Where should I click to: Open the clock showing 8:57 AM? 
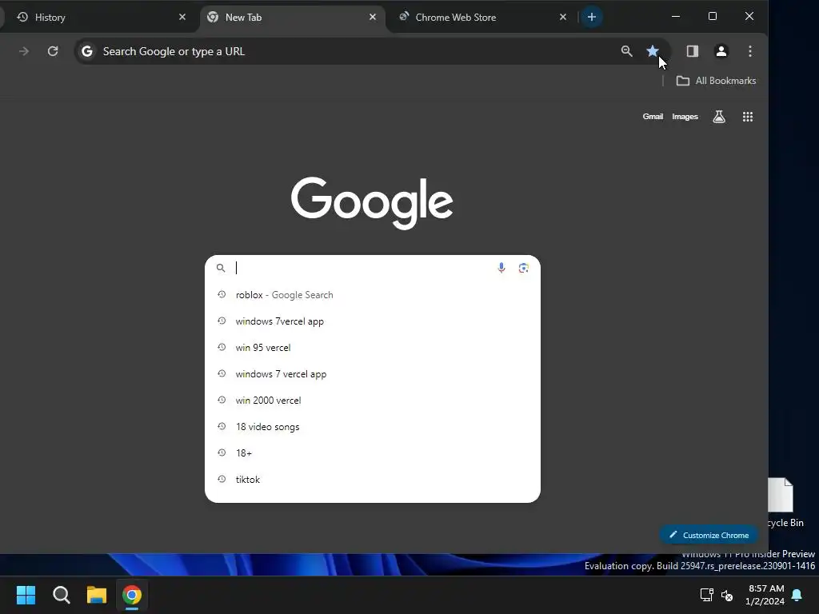765,595
